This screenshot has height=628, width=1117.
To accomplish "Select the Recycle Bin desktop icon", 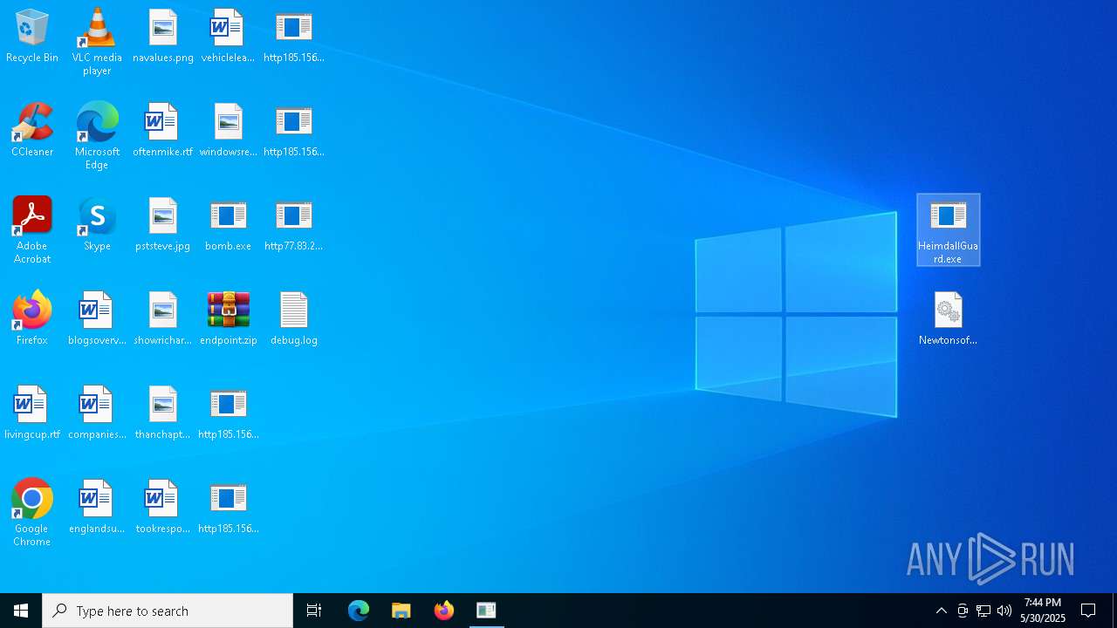I will point(32,37).
